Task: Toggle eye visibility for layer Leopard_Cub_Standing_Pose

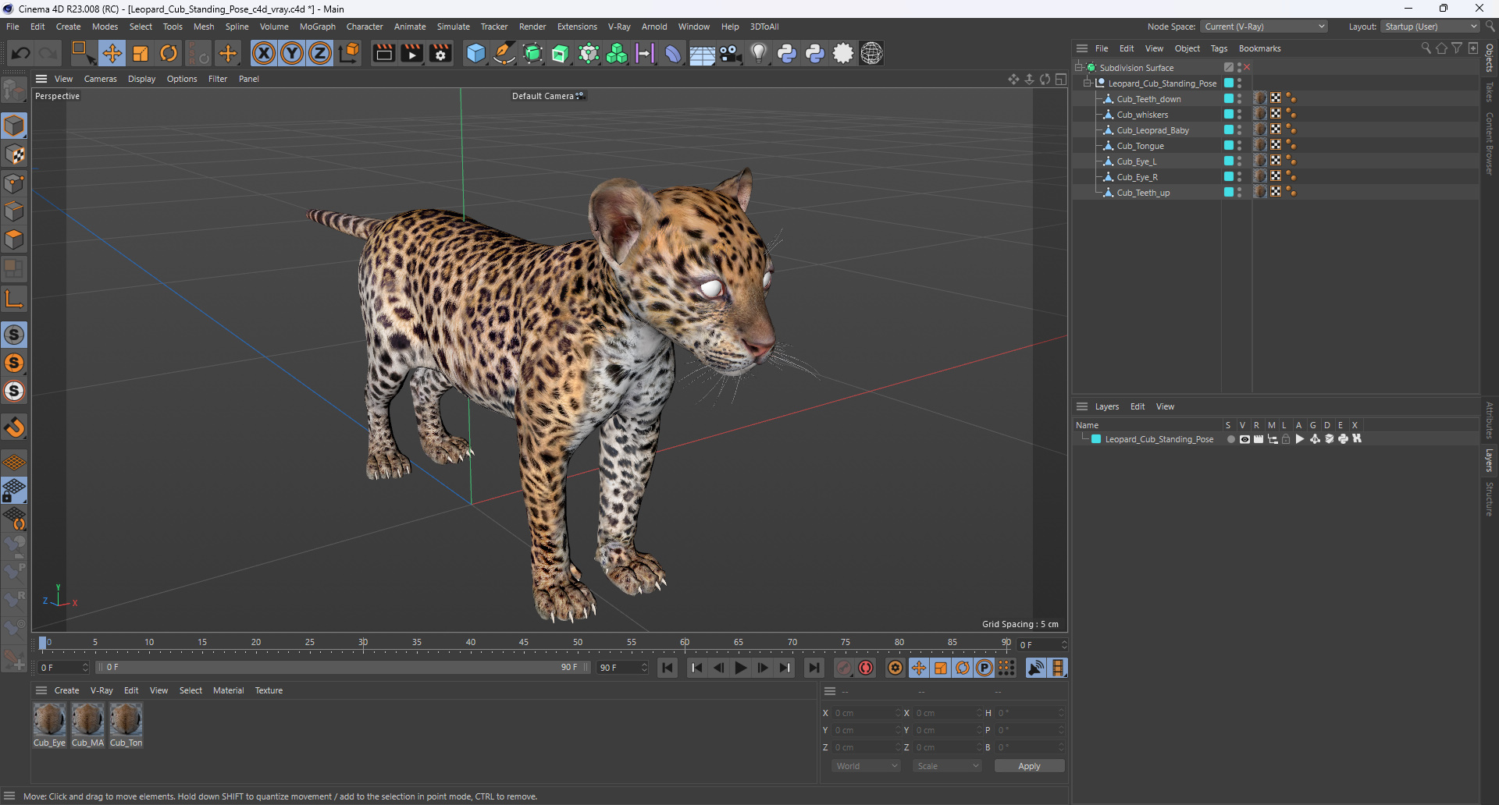Action: pyautogui.click(x=1244, y=439)
